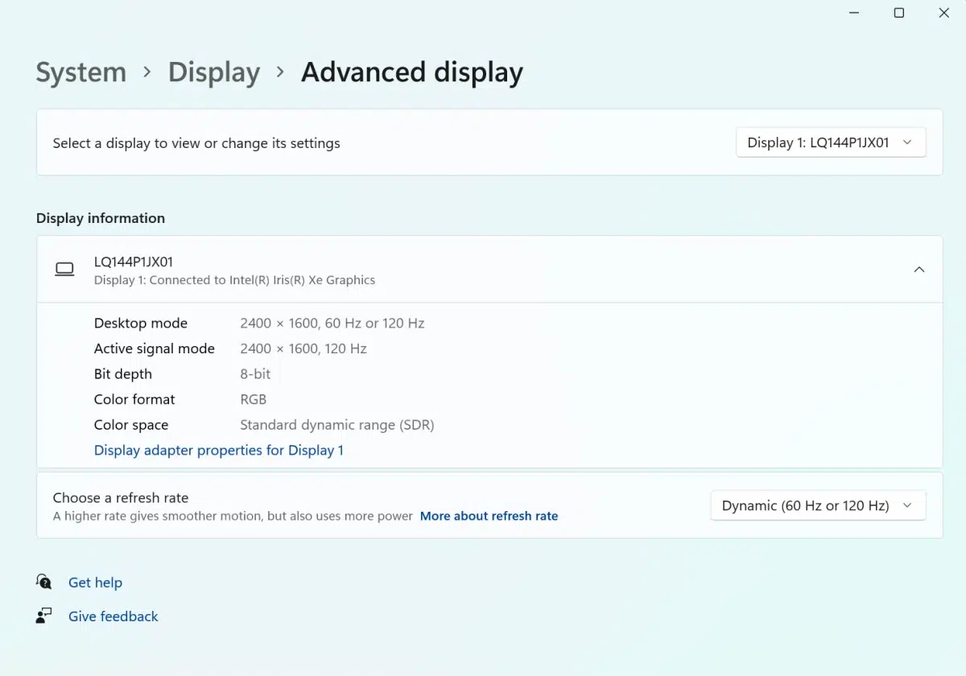Minimize the Settings window

point(854,13)
